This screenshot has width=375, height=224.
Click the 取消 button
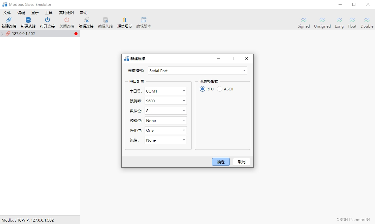[x=242, y=162]
